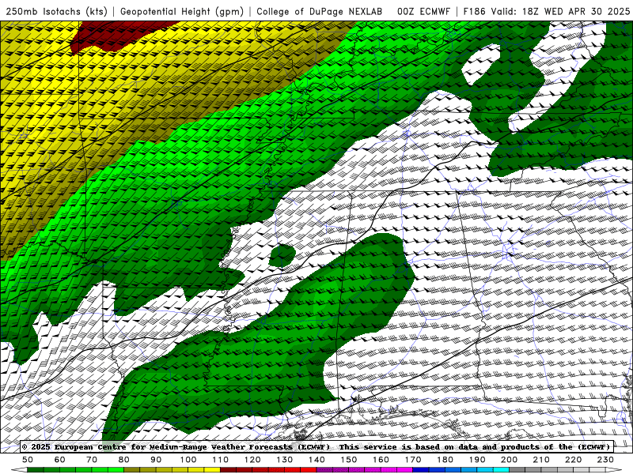Screen dimensions: 633x474
Task: Click the "Geopotential Height (gpm)" title text
Action: [x=182, y=11]
